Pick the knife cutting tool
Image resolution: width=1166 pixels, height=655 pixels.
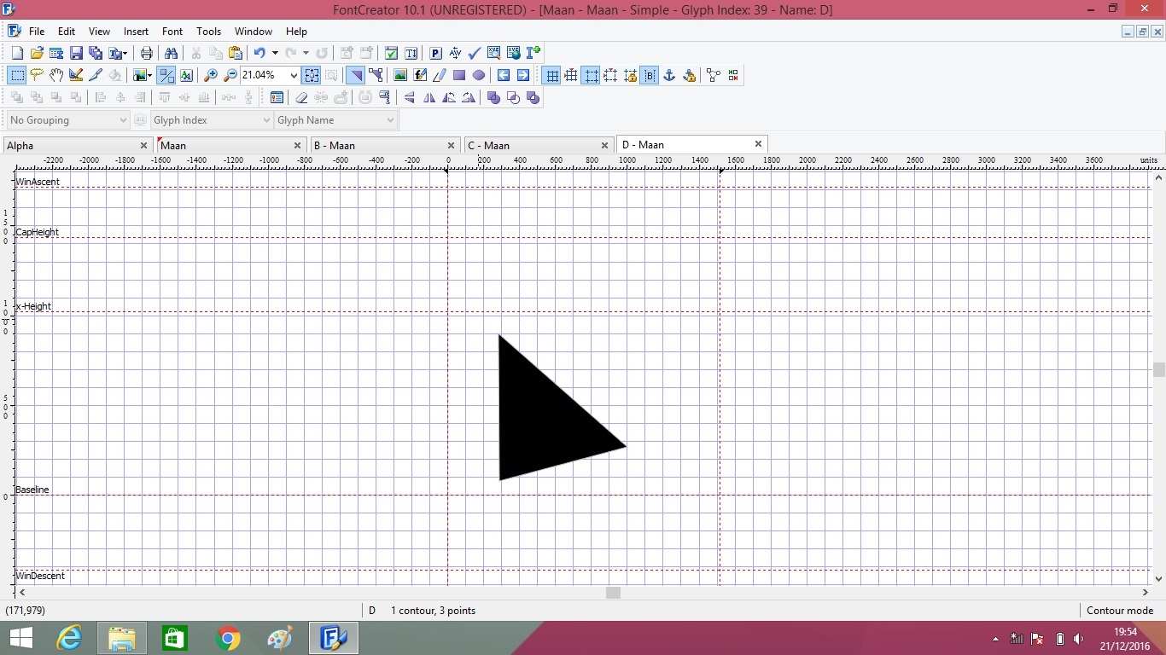click(x=96, y=75)
